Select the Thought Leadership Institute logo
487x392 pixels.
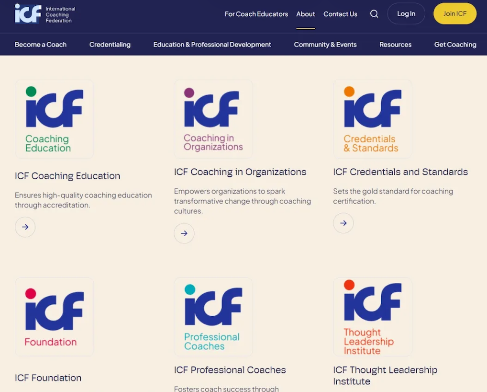coord(373,317)
